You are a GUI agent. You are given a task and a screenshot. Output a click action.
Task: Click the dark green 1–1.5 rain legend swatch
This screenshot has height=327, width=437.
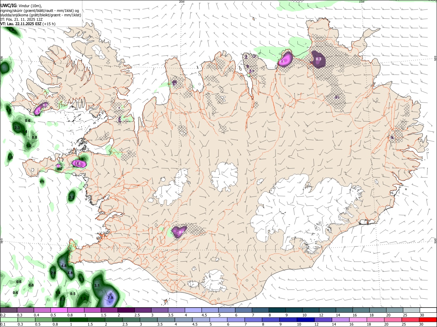pos(79,320)
